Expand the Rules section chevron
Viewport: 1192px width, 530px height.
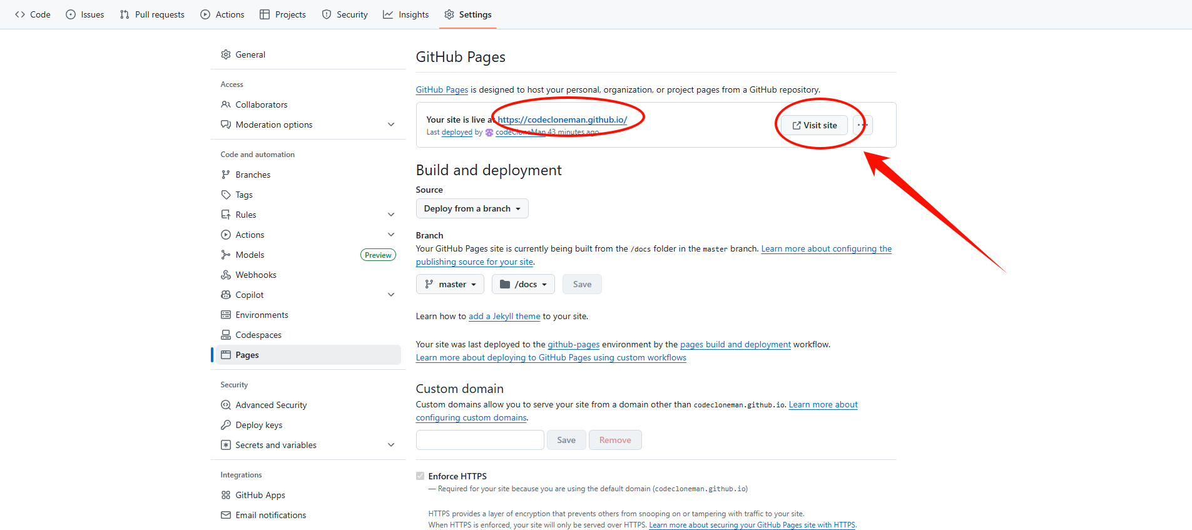[391, 215]
